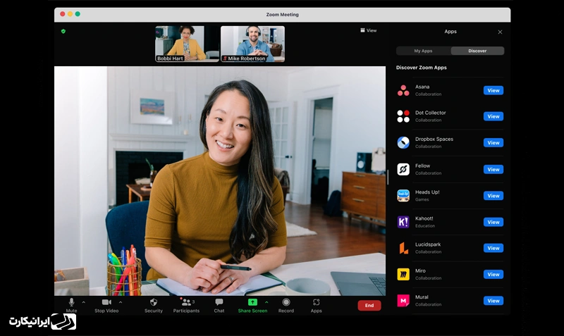
Task: Open the Participants panel icon
Action: click(x=186, y=302)
